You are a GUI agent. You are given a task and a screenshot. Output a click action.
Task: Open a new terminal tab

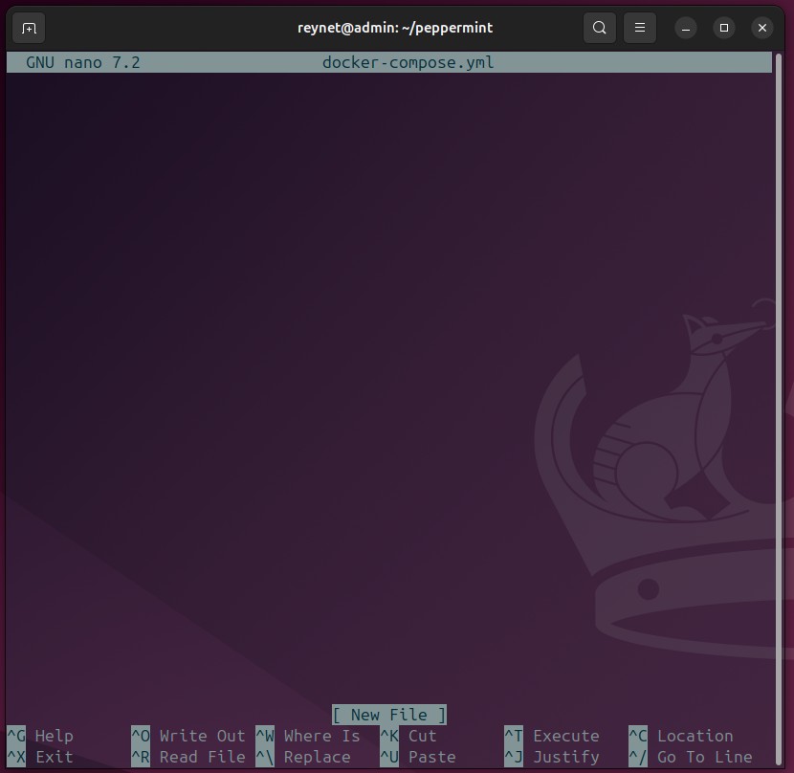point(29,28)
